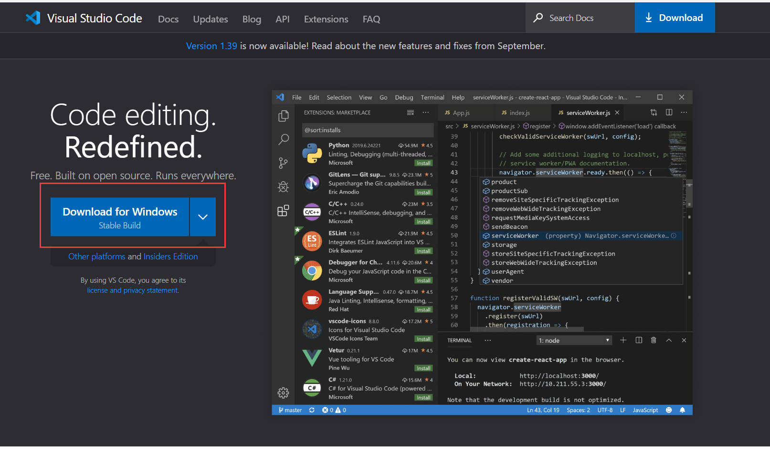Install the Python extension
Viewport: 770px width, 453px height.
tap(423, 163)
